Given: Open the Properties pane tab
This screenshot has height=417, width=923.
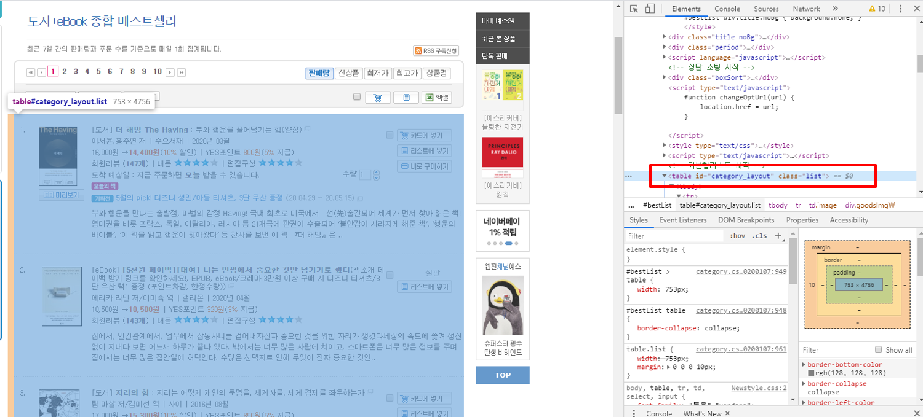Looking at the screenshot, I should point(802,220).
